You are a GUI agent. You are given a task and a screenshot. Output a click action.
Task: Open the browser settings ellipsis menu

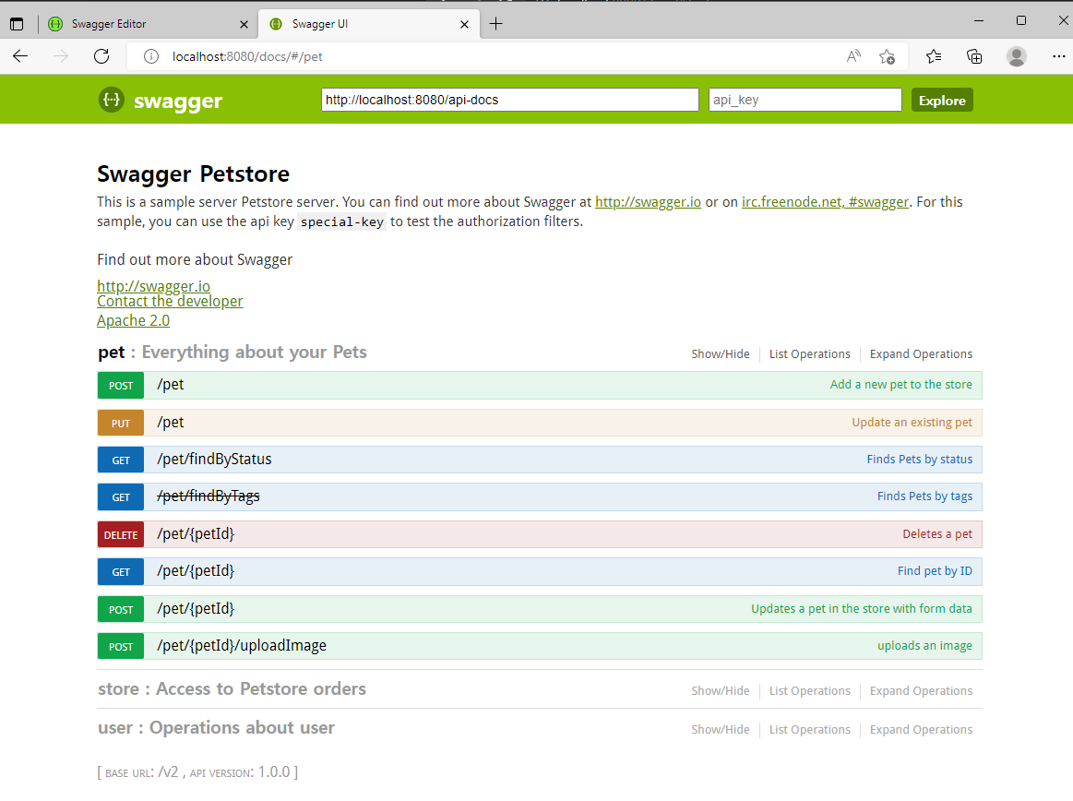click(1058, 56)
